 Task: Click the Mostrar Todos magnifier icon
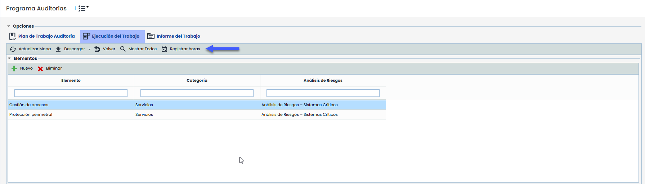[x=123, y=49]
